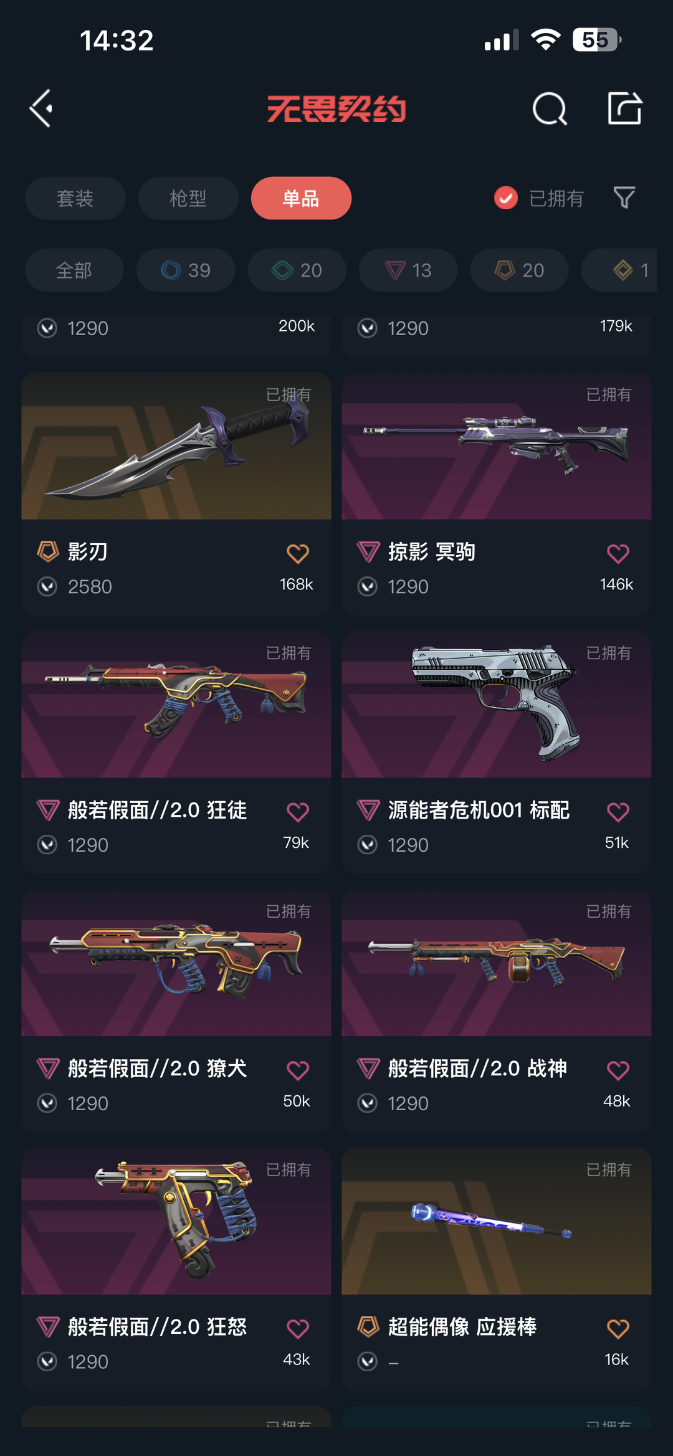The height and width of the screenshot is (1456, 673).
Task: Toggle the 已拥有 owned checkbox
Action: tap(506, 198)
